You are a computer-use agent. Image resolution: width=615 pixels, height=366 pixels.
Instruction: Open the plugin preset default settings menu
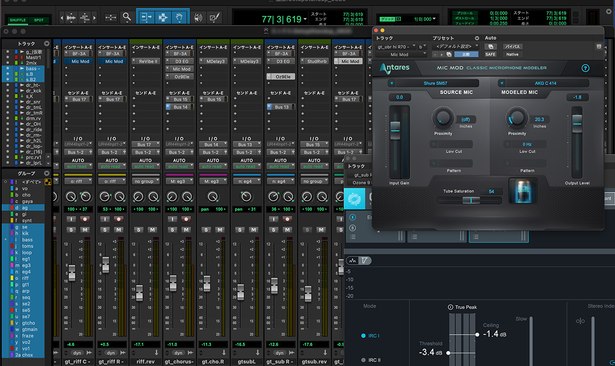pyautogui.click(x=454, y=46)
